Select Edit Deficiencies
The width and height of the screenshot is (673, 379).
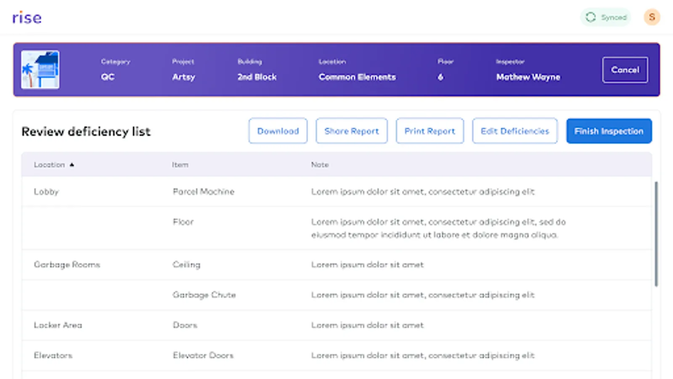coord(514,131)
